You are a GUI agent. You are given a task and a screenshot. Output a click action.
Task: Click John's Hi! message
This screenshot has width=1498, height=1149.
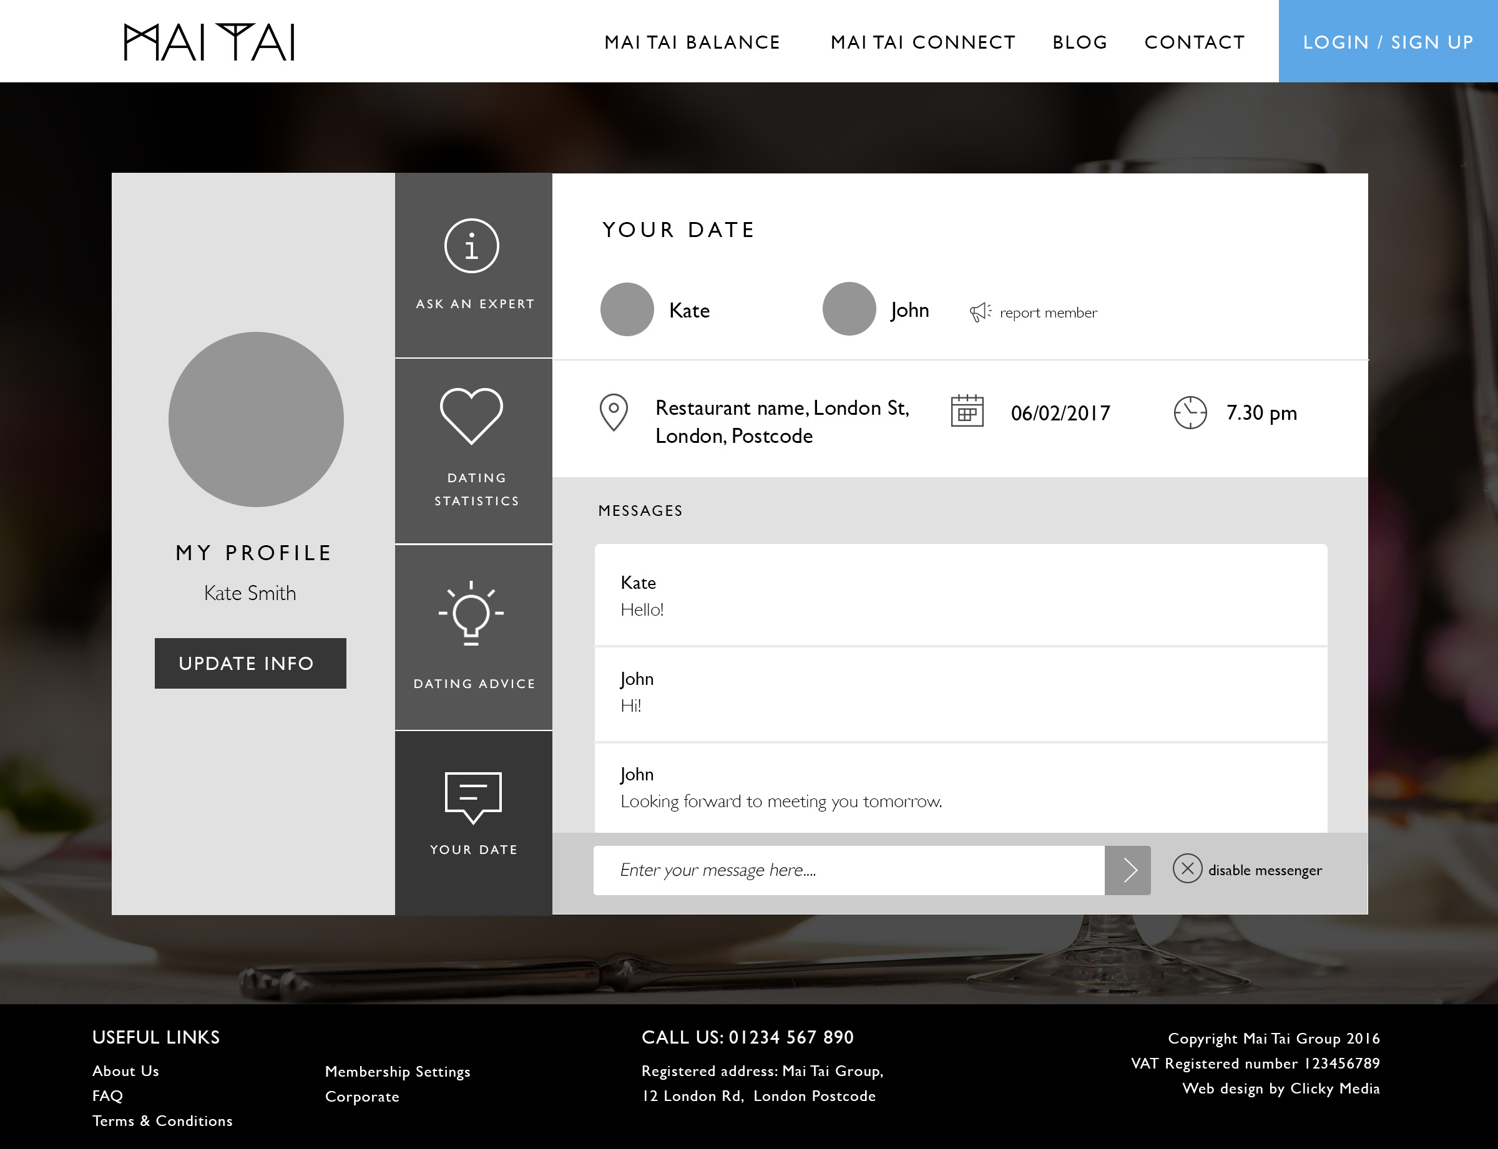[961, 694]
